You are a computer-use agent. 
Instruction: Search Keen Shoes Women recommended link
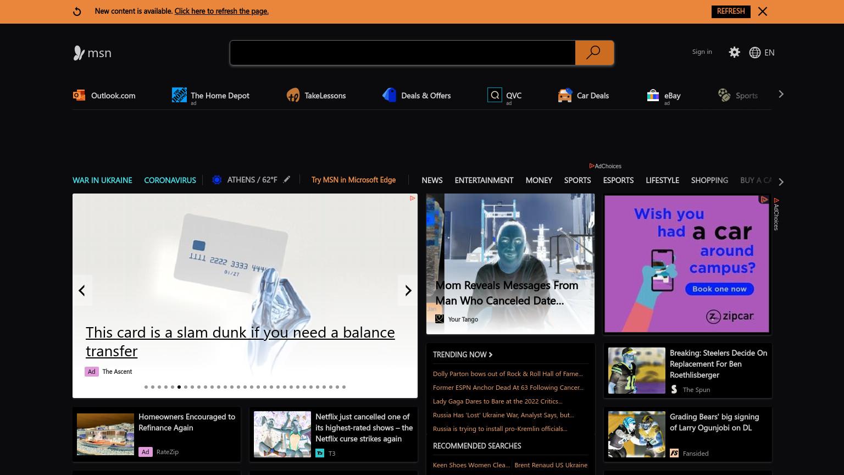[x=471, y=465]
